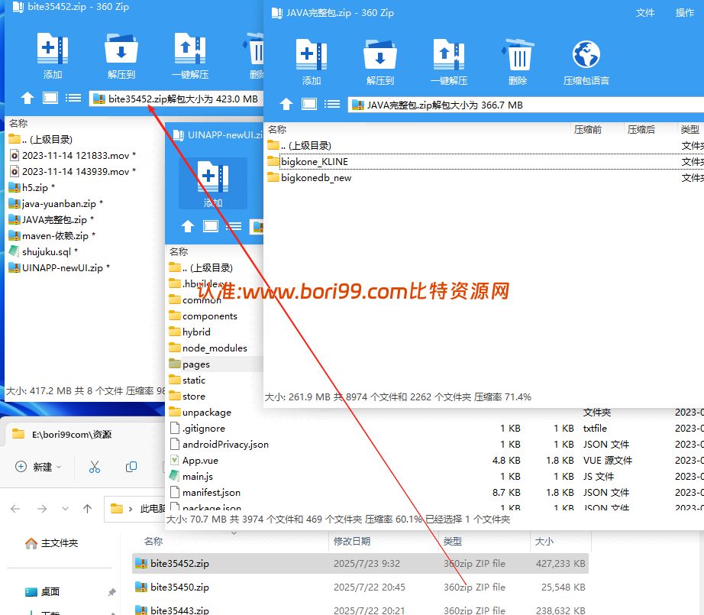Click Add icon in JAVA完整包.zip window
The height and width of the screenshot is (615, 704).
(311, 54)
